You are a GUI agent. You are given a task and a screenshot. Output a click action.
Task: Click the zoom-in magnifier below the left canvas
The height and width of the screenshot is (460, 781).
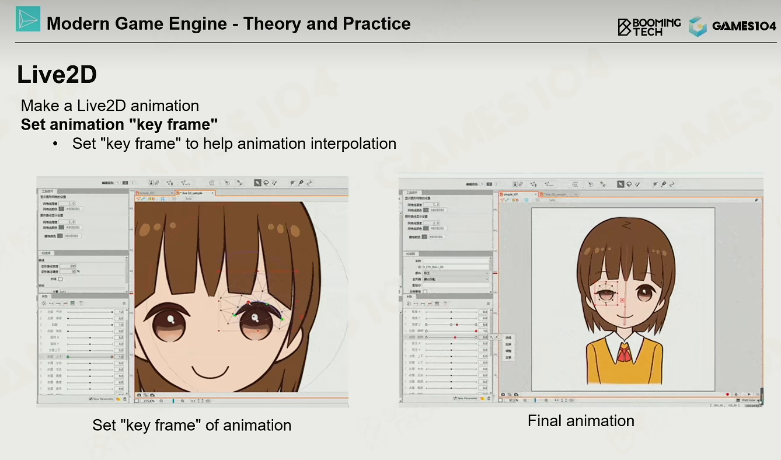tap(183, 401)
